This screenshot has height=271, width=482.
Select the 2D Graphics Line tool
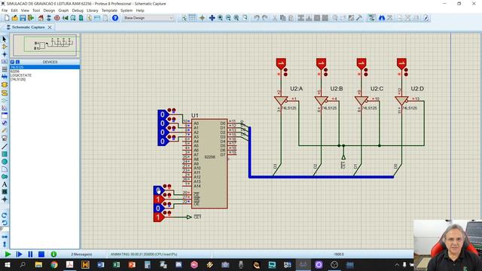tap(5, 147)
